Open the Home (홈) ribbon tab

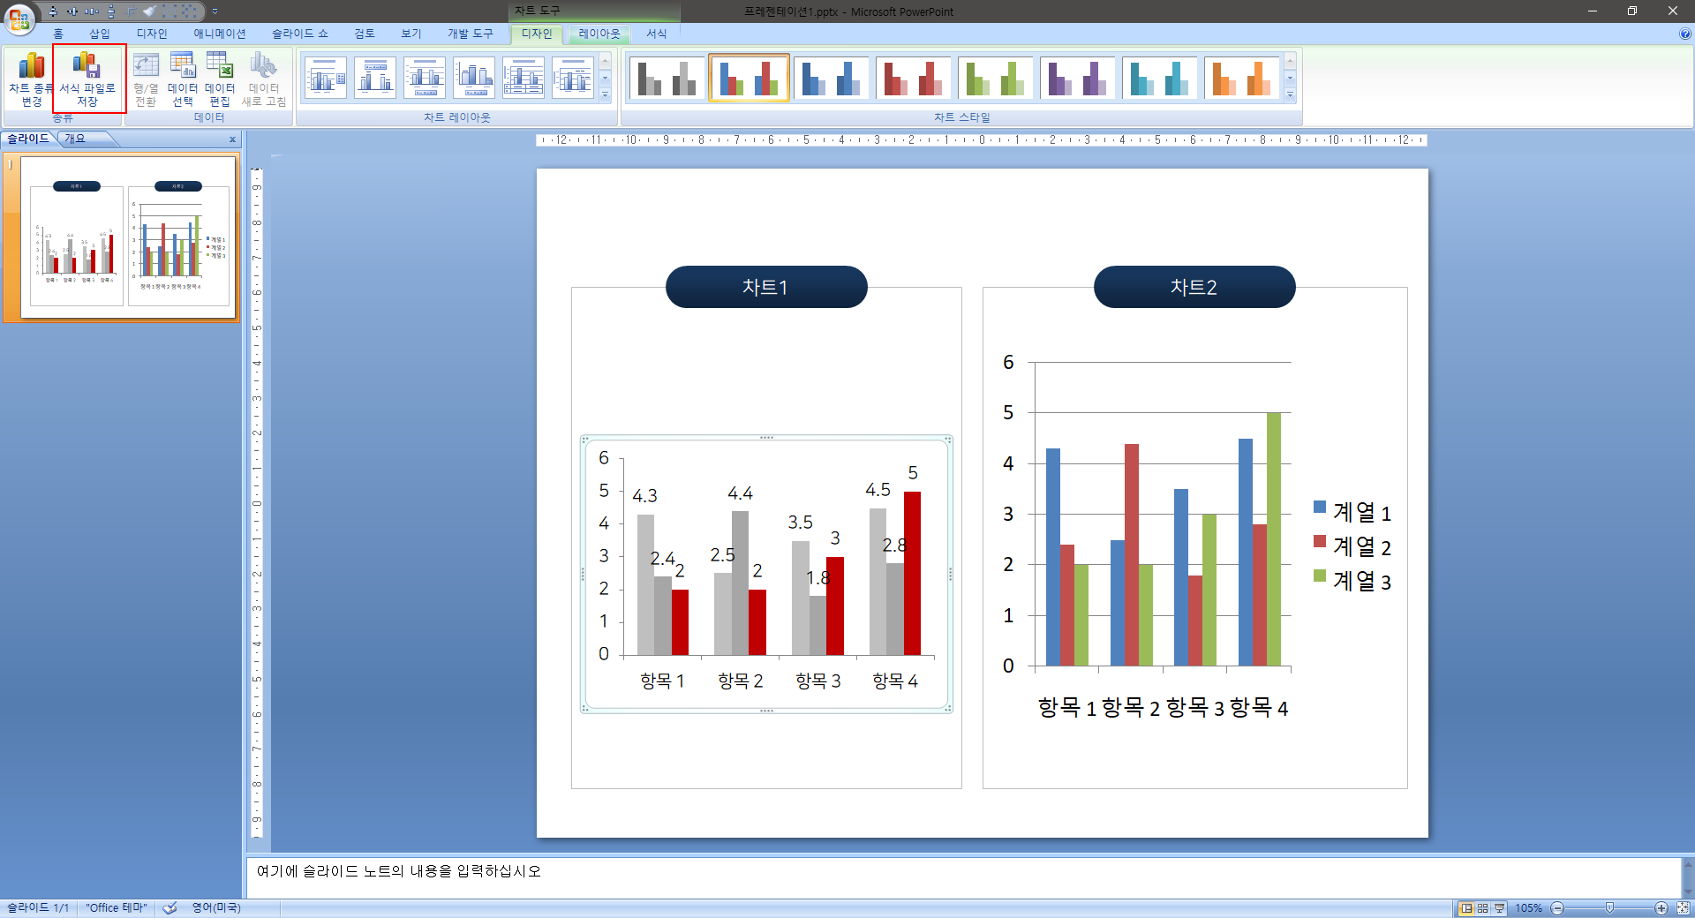click(58, 34)
